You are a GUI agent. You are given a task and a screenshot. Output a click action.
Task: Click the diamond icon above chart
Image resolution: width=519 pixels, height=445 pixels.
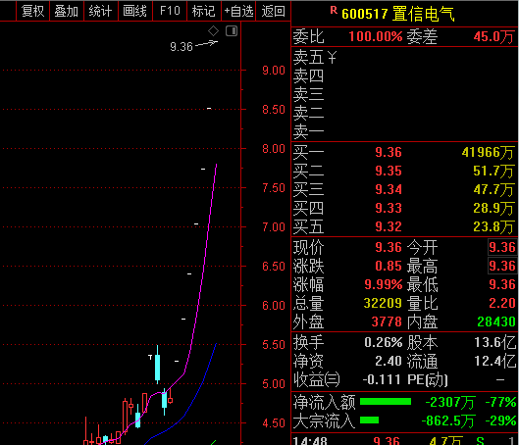tap(213, 31)
